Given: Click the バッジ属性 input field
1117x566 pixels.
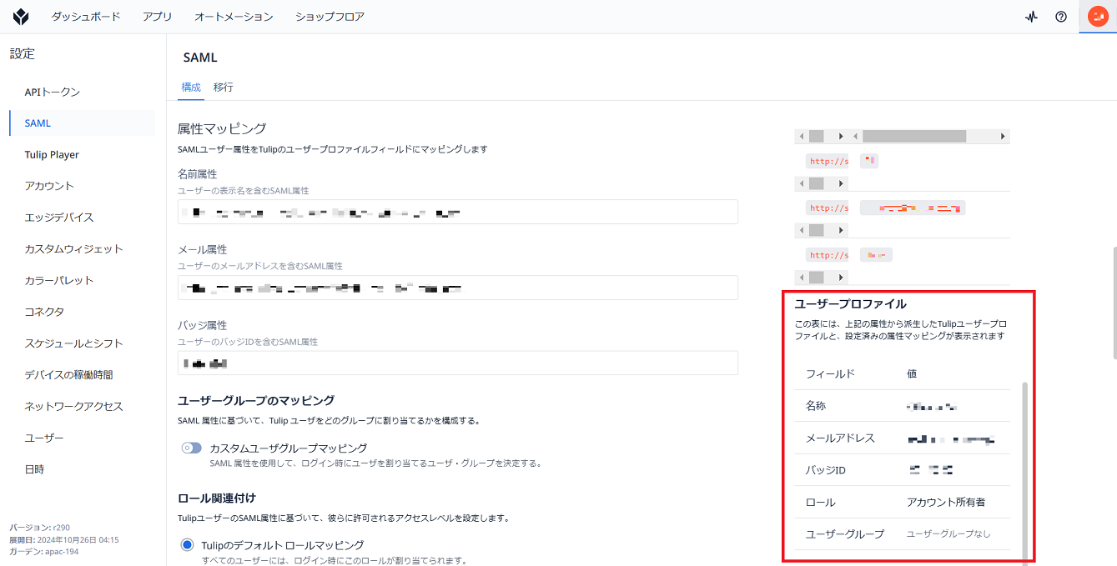Looking at the screenshot, I should tap(458, 363).
